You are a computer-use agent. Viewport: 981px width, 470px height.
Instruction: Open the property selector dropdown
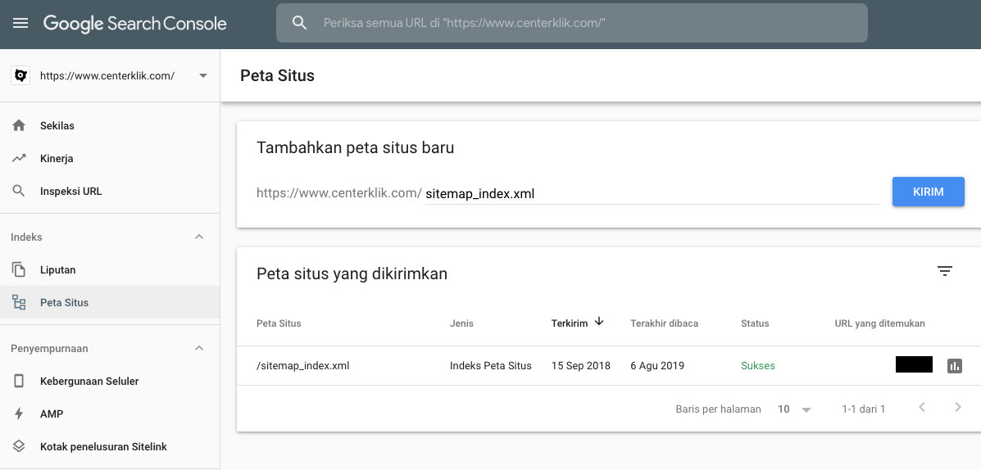tap(202, 75)
